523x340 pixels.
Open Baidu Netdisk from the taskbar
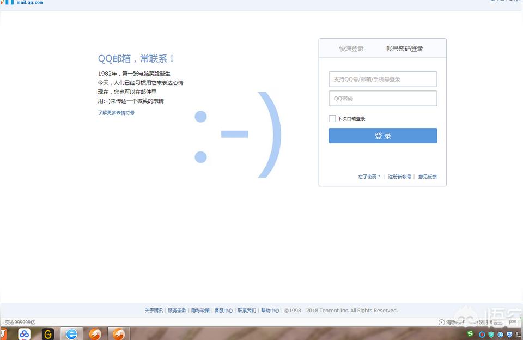[x=24, y=333]
